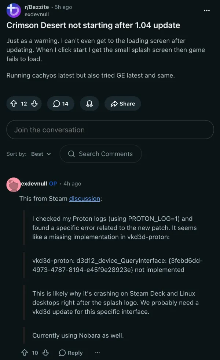Viewport: 220px width, 360px height.
Task: Follow the Steam discussion link
Action: tap(84, 198)
